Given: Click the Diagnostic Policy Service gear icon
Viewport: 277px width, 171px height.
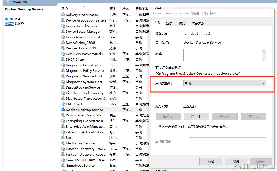Looking at the screenshot, I should pos(63,70).
